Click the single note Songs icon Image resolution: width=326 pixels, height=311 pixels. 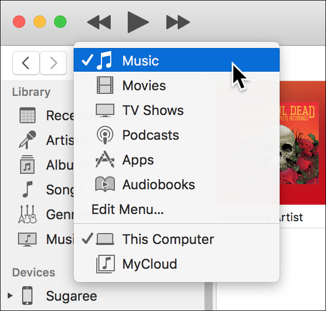(x=27, y=189)
